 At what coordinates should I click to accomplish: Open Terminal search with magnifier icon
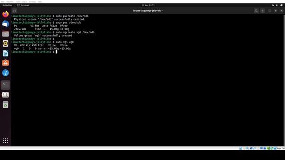(256, 11)
